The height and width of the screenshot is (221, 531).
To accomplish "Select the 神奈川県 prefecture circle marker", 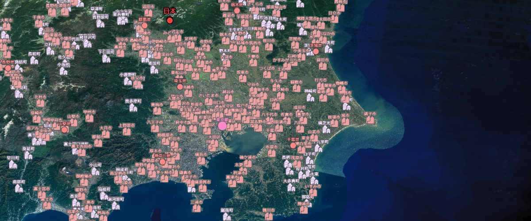I will 162,162.
